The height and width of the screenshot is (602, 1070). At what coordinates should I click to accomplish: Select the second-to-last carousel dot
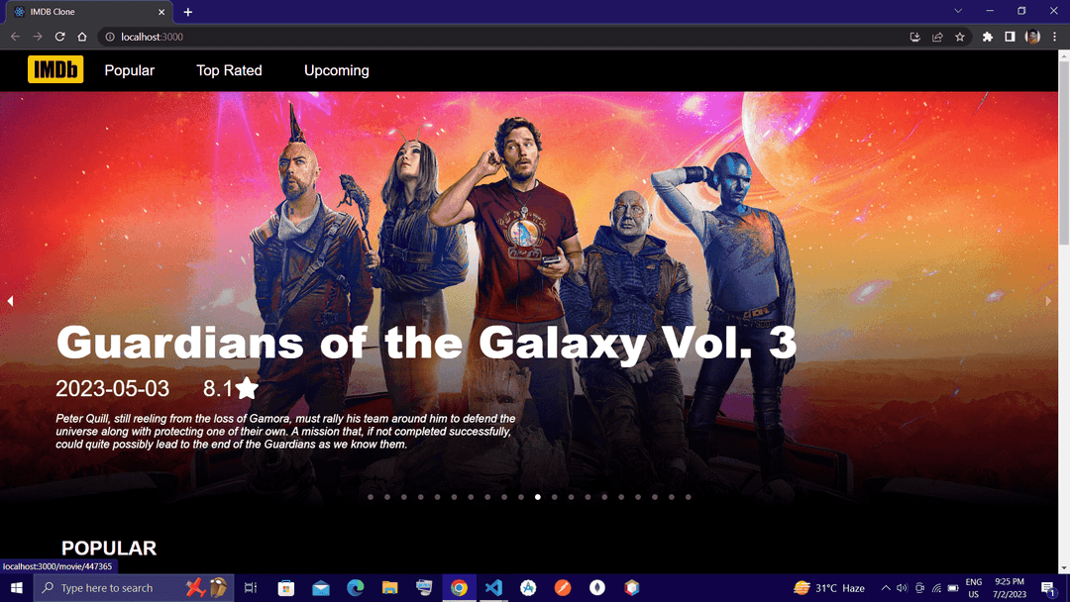pyautogui.click(x=672, y=497)
